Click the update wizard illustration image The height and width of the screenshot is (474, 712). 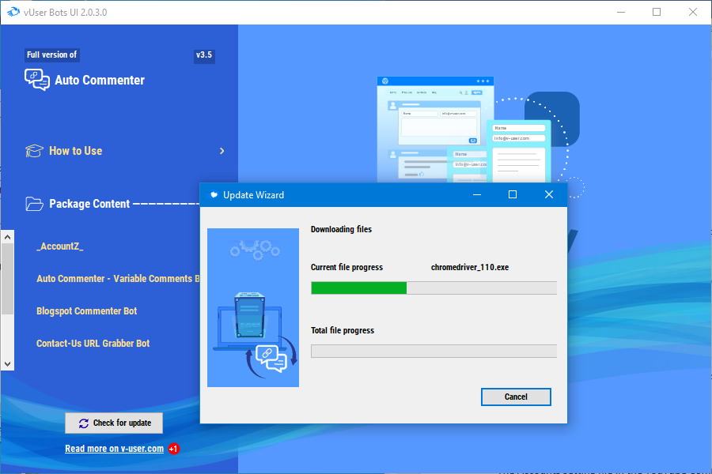pyautogui.click(x=253, y=307)
